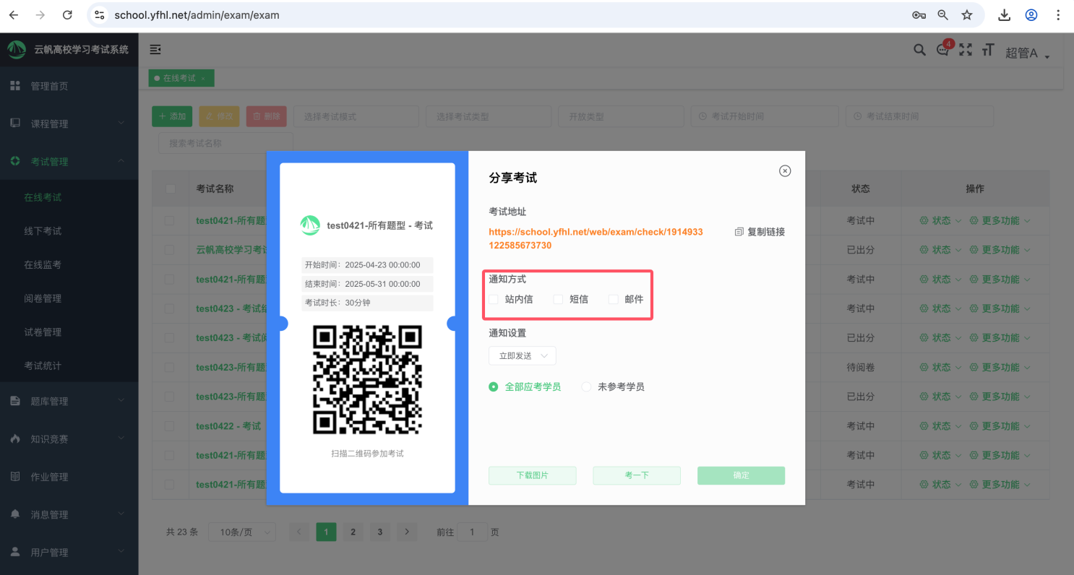Open the browser zoom magnifier icon
The height and width of the screenshot is (575, 1074).
942,15
